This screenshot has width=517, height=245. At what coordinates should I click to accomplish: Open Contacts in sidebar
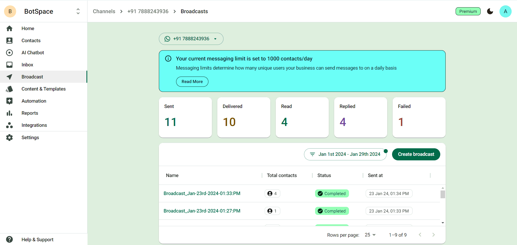(x=43, y=41)
